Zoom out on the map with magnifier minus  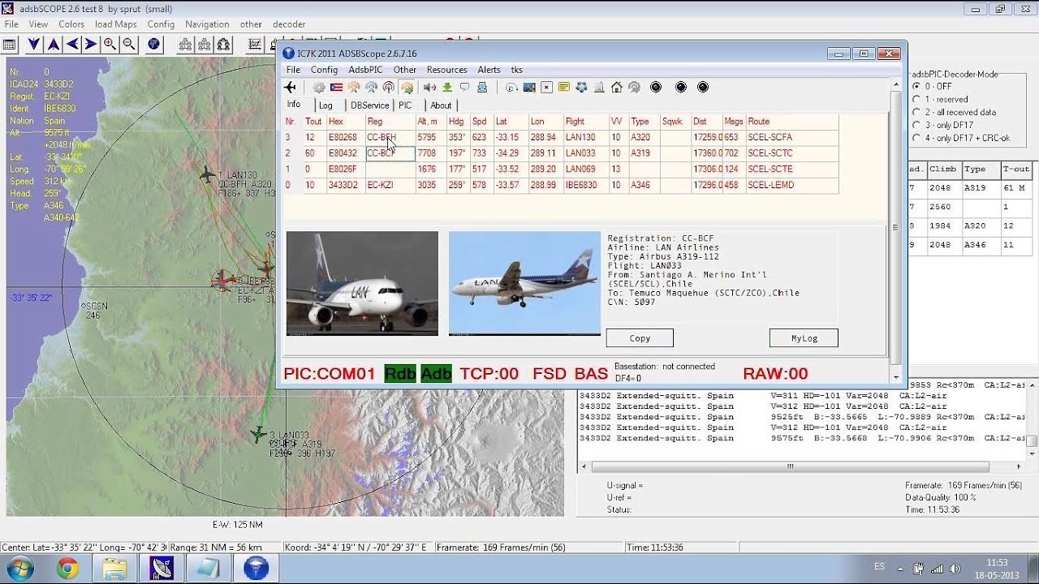coord(128,45)
